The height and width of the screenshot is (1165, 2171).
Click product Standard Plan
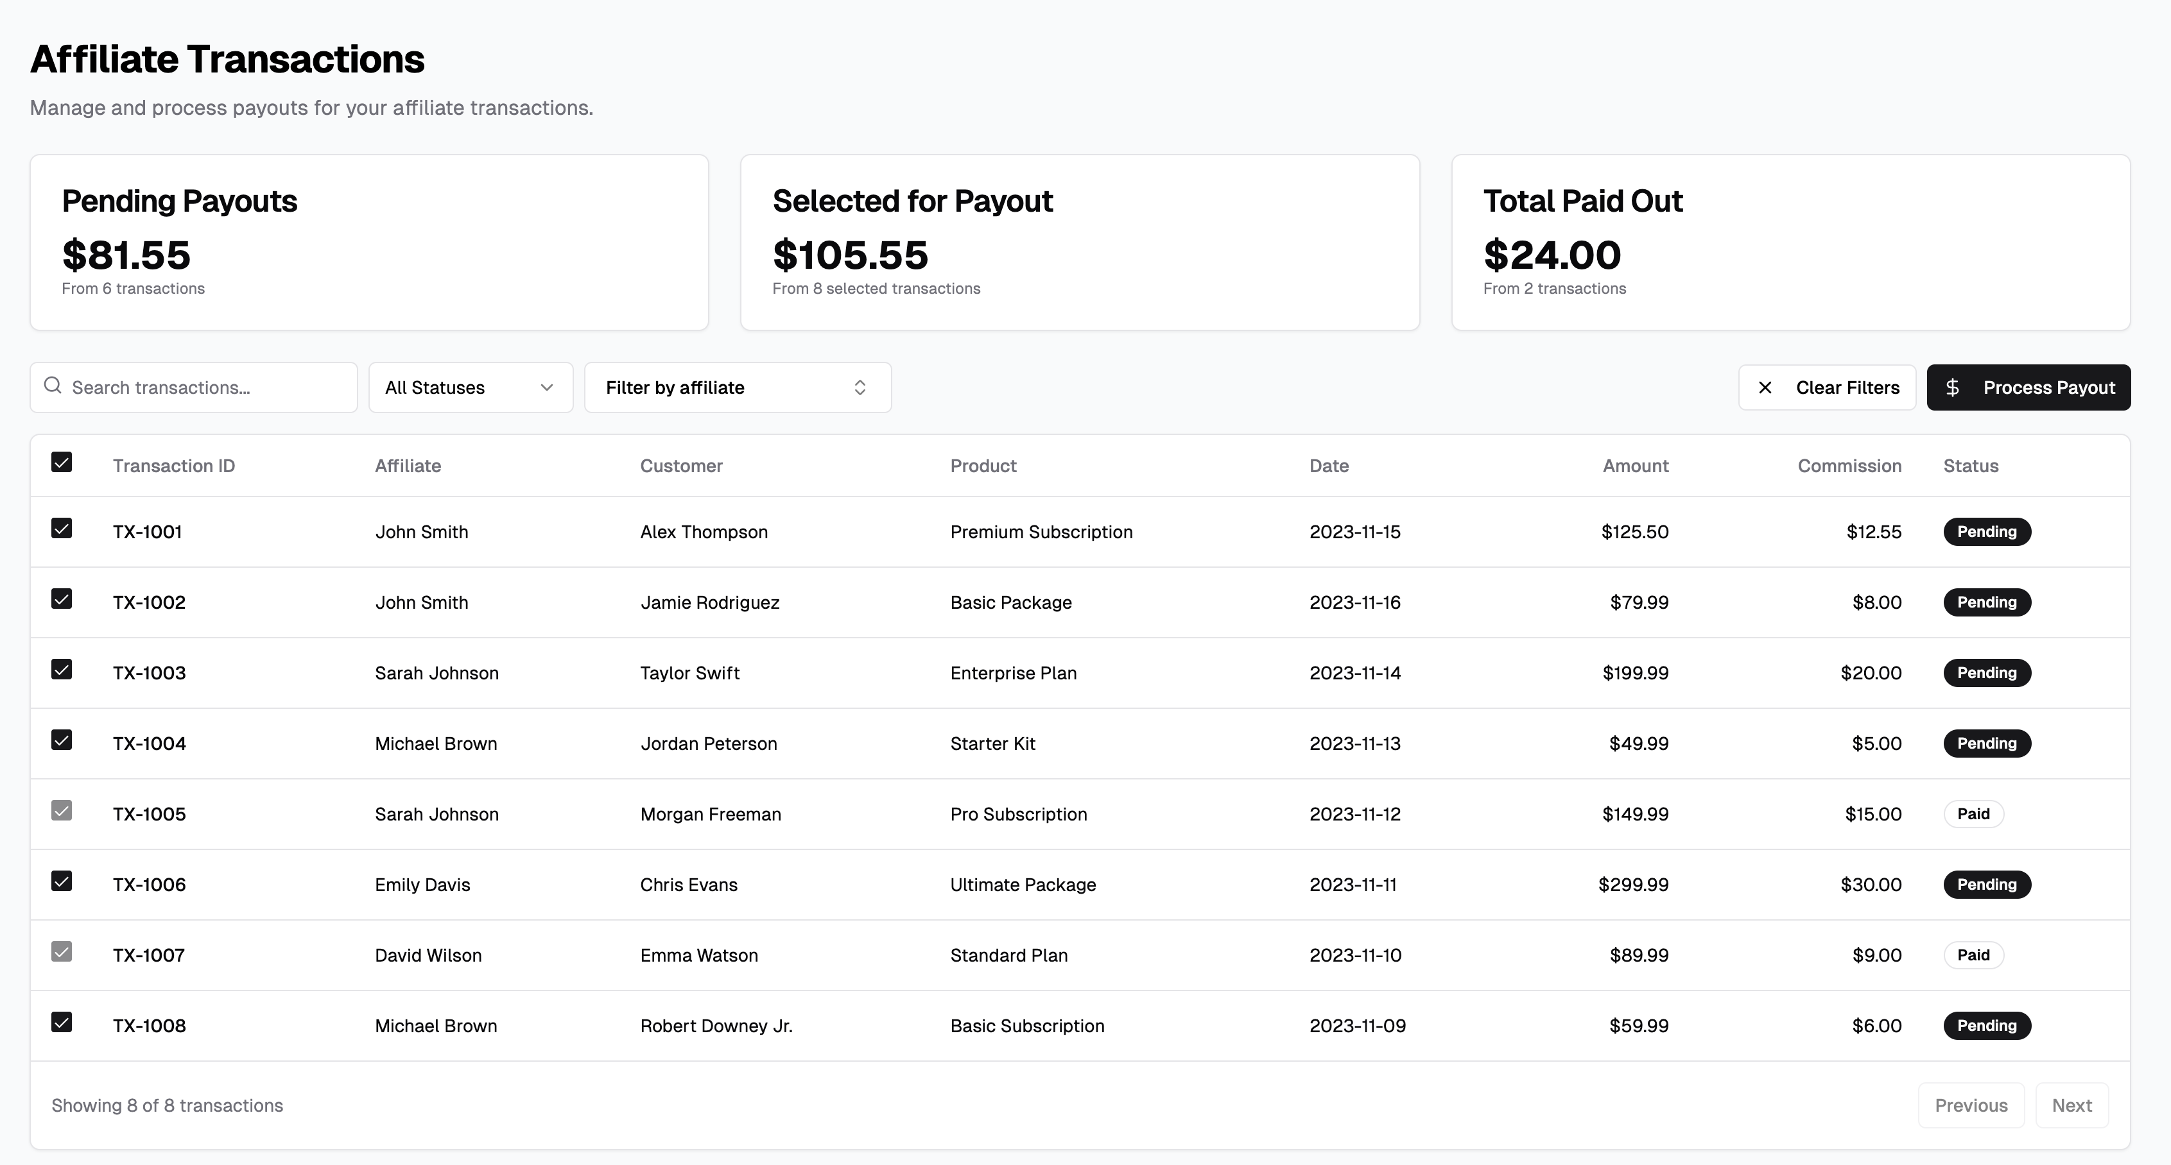[x=1009, y=955]
